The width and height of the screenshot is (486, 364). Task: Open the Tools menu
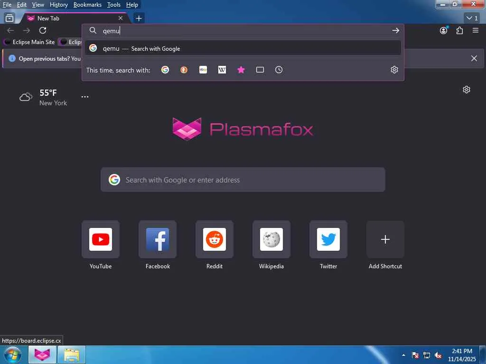114,5
